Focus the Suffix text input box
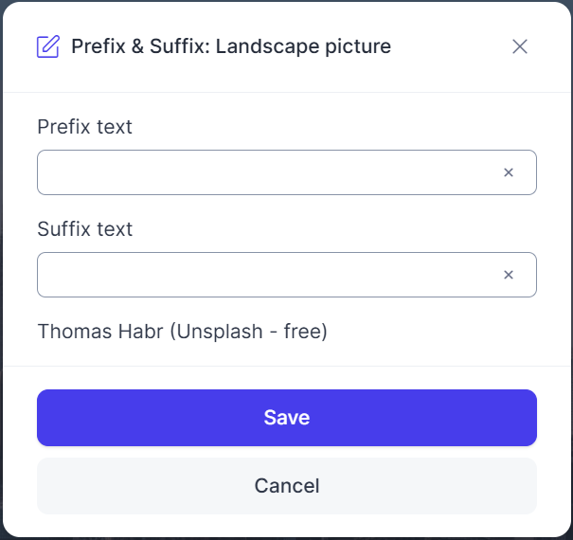 (287, 275)
